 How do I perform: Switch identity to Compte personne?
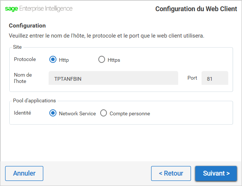104,113
